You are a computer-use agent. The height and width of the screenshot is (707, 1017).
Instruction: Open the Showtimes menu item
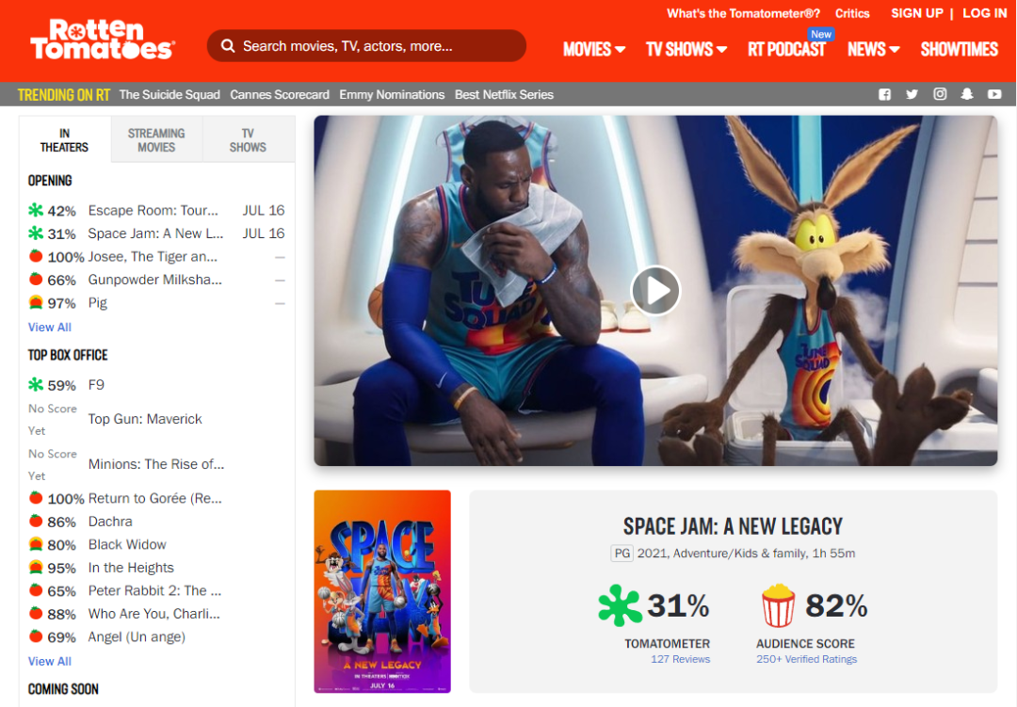pos(960,49)
